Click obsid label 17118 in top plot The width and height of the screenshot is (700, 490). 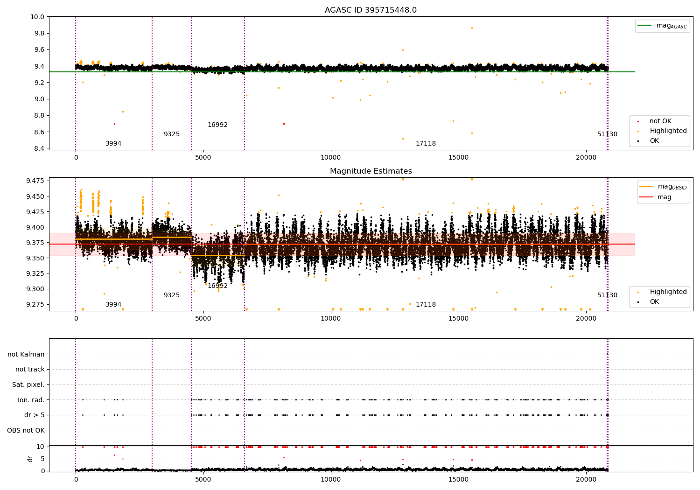[x=426, y=144]
